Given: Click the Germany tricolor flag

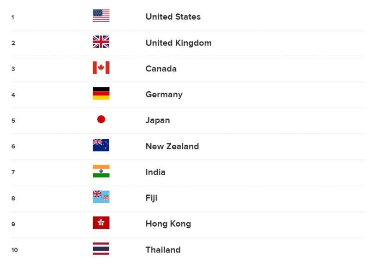Looking at the screenshot, I should click(101, 94).
